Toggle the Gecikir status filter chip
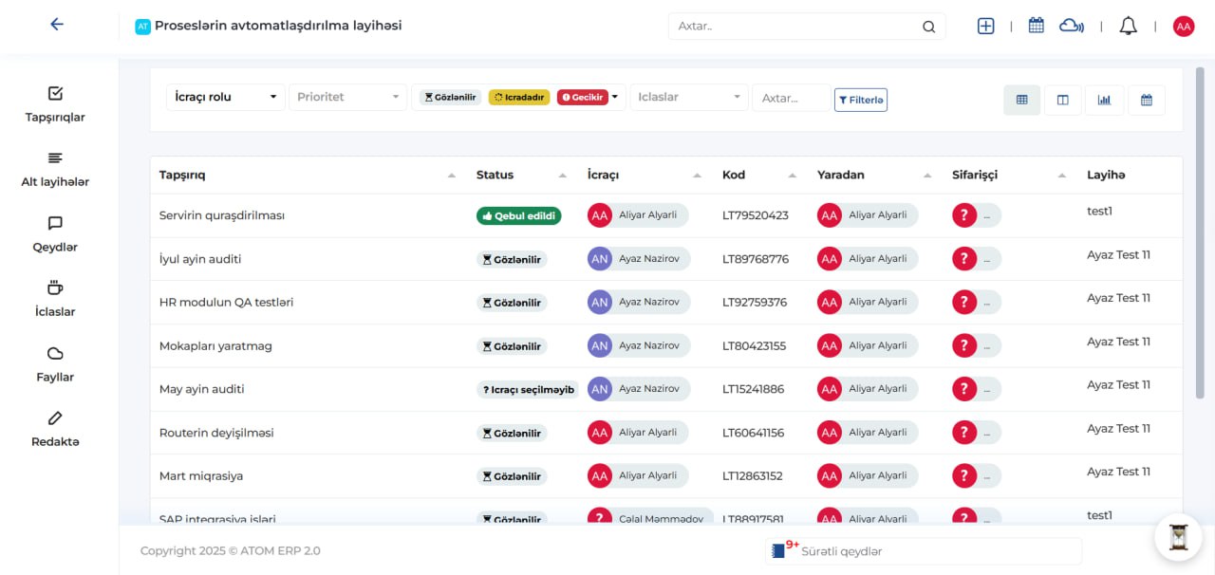The width and height of the screenshot is (1215, 575). (x=581, y=97)
